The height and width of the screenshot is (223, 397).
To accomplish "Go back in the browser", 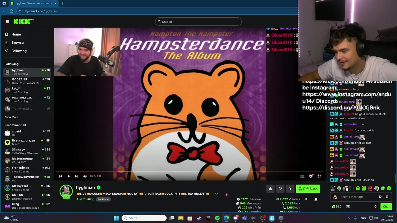I will click(x=4, y=11).
